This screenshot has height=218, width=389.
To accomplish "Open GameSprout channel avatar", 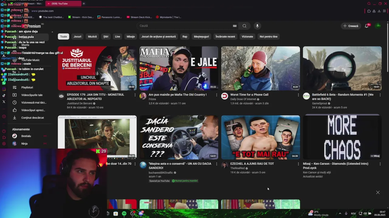I will [x=306, y=96].
